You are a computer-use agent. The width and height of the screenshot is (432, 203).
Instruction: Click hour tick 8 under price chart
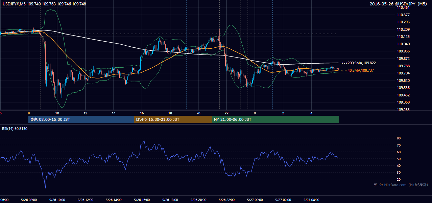click(x=29, y=113)
